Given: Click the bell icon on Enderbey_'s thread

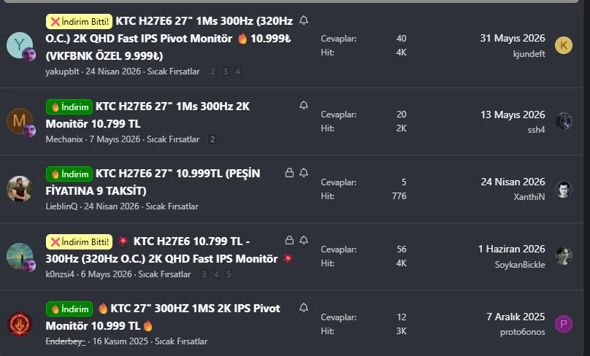Looking at the screenshot, I should tap(304, 308).
